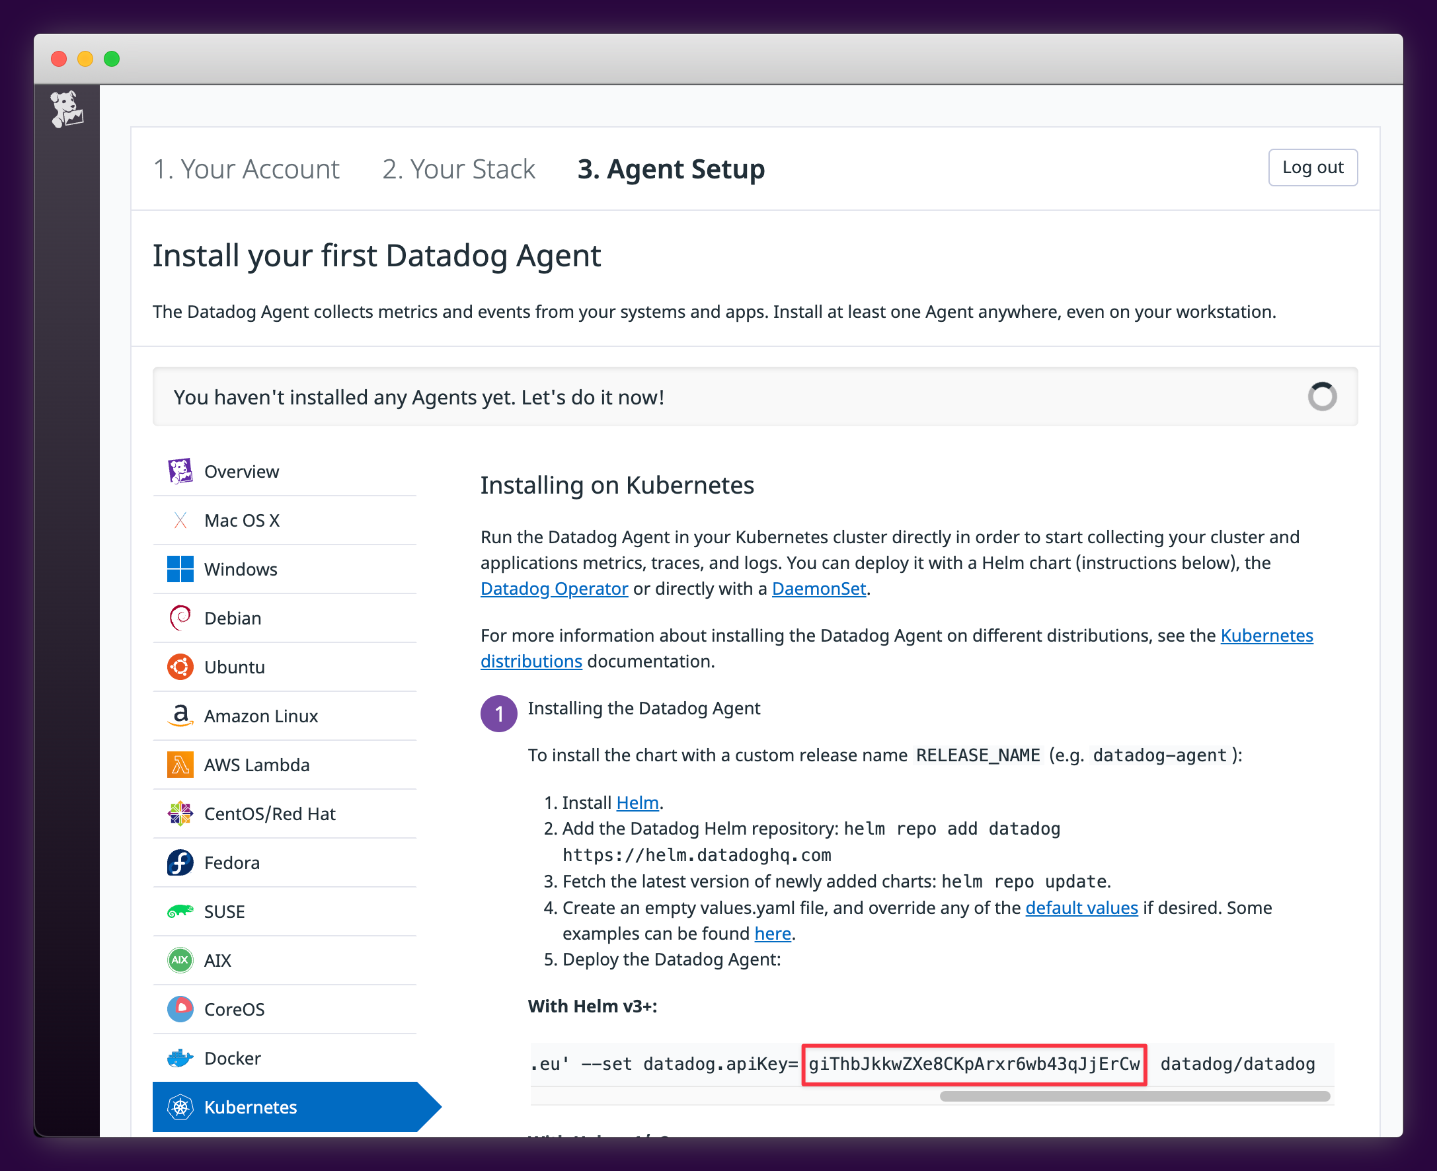This screenshot has width=1437, height=1171.
Task: Follow the DaemonSet link
Action: point(818,589)
